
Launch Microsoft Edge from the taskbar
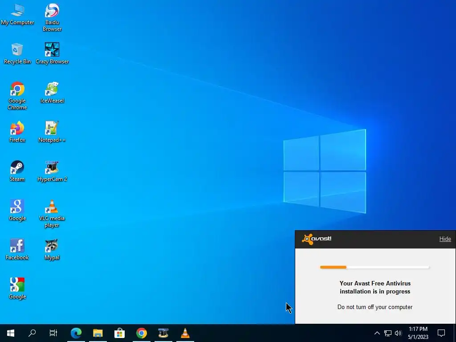pyautogui.click(x=76, y=333)
